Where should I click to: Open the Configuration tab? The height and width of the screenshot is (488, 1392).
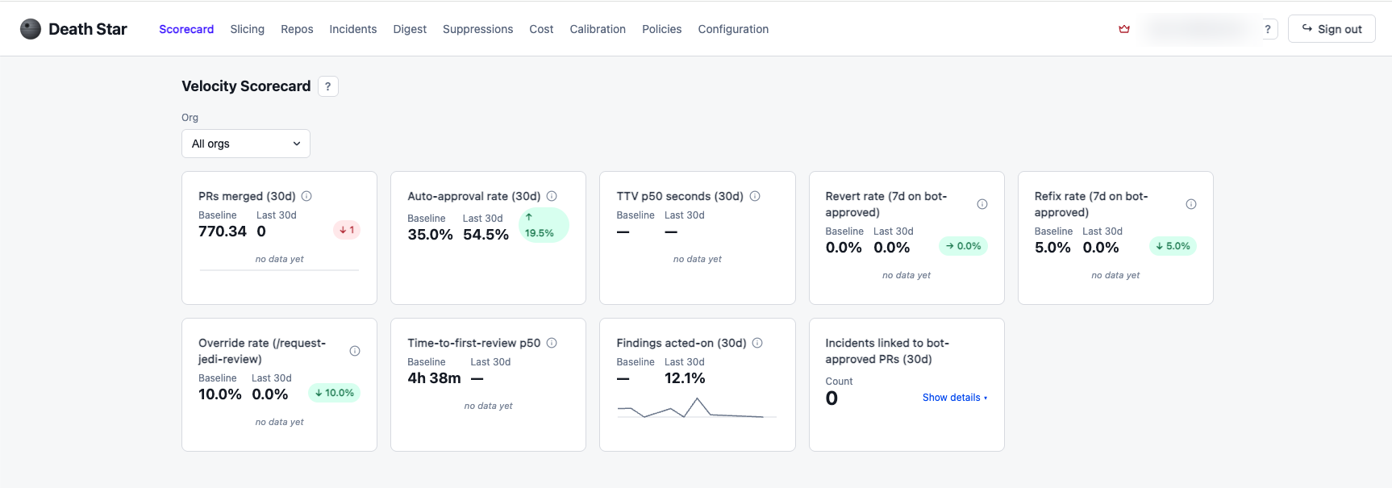pos(733,29)
